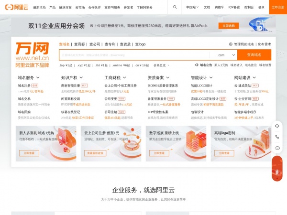Open the headset customer service icon

277,126
